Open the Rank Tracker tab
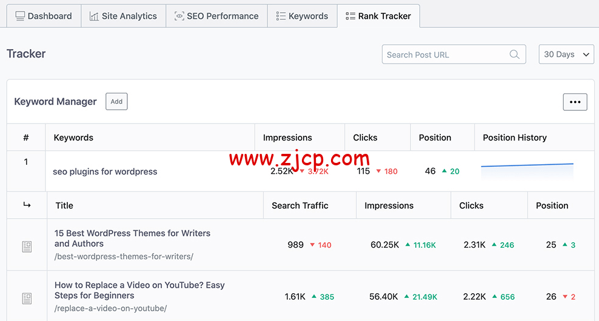This screenshot has height=321, width=599. pos(378,16)
